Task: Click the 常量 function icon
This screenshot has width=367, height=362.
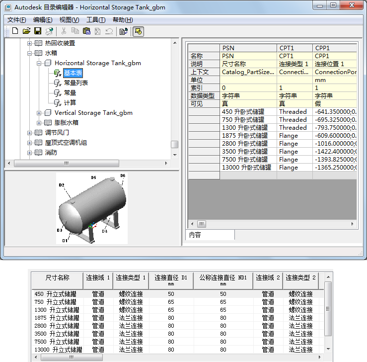Action: [58, 93]
